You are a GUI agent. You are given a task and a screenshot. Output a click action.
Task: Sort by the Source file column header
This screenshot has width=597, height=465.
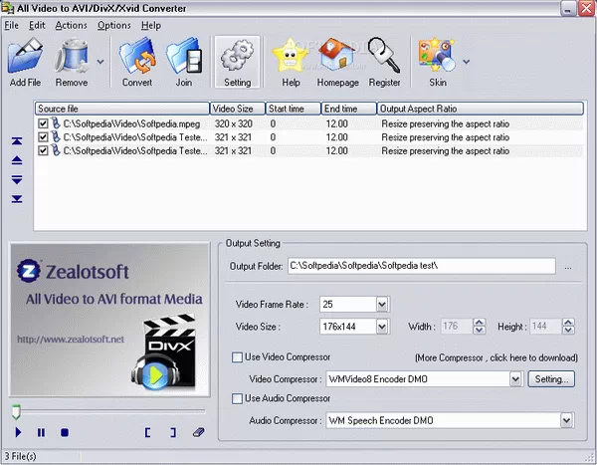pos(121,109)
